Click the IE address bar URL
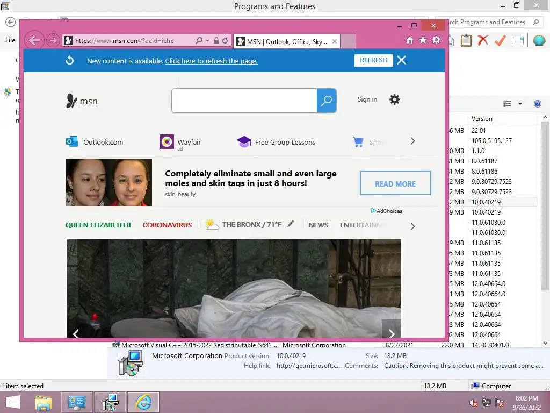 tap(125, 41)
